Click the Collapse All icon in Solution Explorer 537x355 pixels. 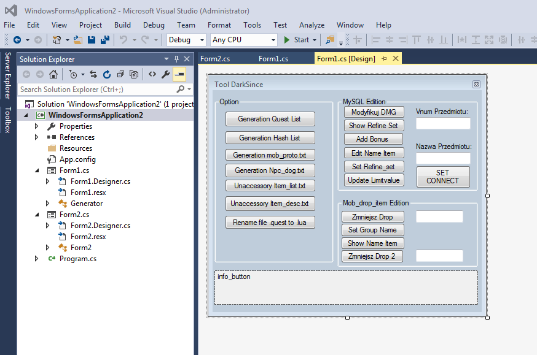click(120, 74)
